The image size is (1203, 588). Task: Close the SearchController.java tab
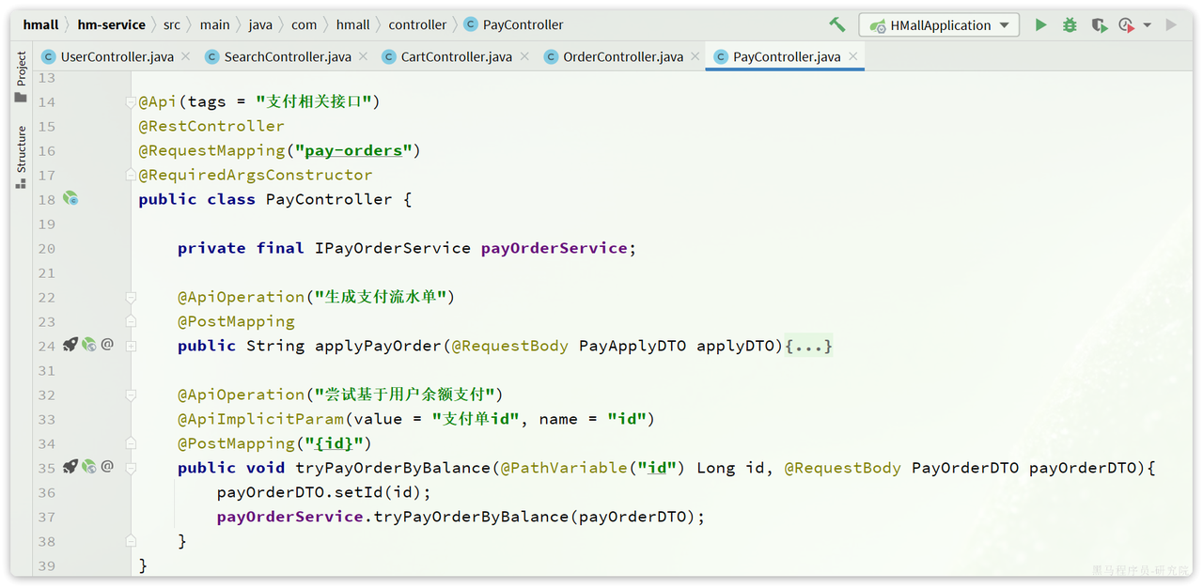(364, 57)
